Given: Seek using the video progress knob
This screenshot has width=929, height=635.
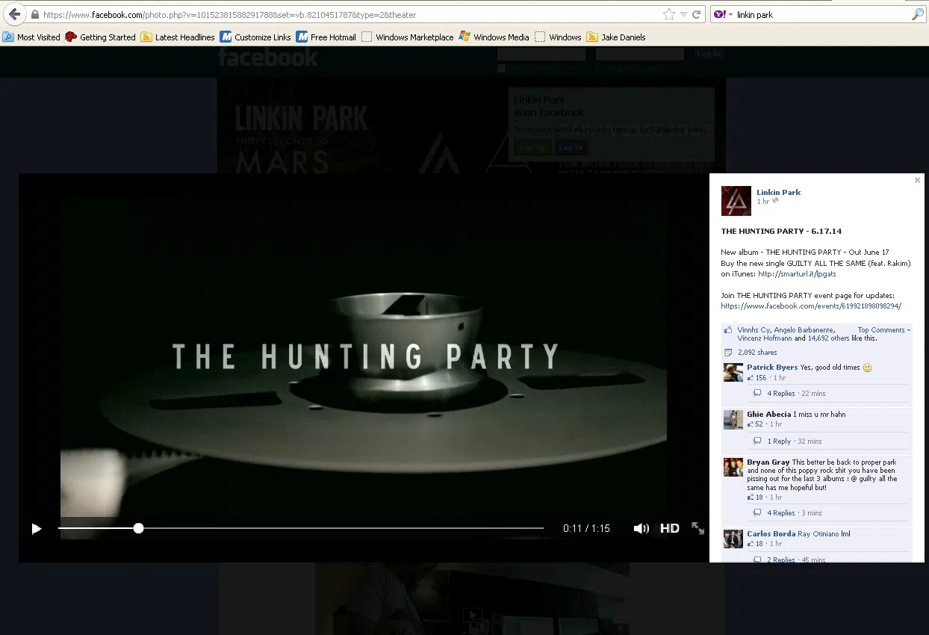Looking at the screenshot, I should click(x=138, y=528).
